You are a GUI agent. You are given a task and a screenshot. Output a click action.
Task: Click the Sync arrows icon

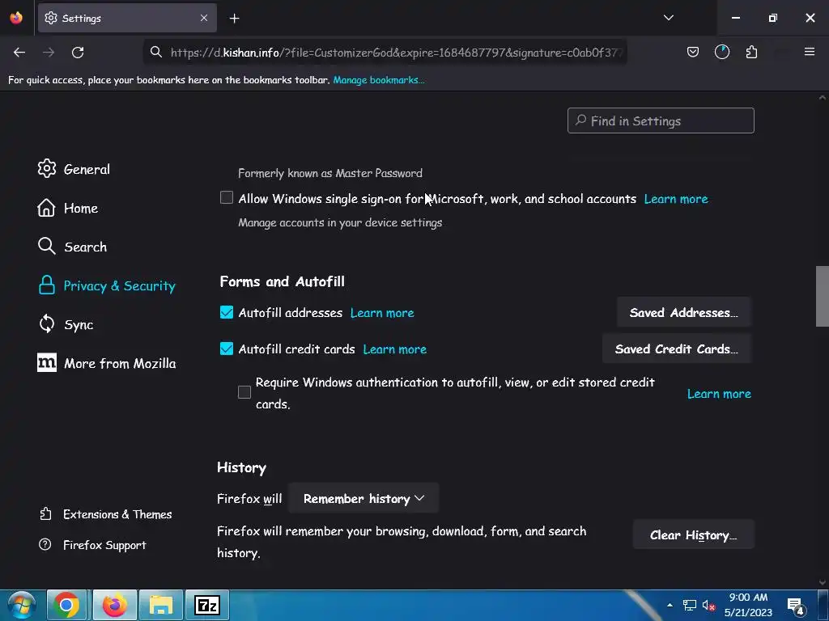tap(46, 323)
